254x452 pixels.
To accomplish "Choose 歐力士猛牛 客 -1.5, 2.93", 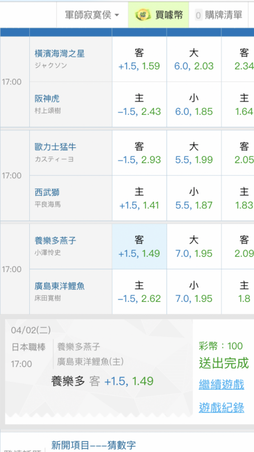I will [x=139, y=153].
